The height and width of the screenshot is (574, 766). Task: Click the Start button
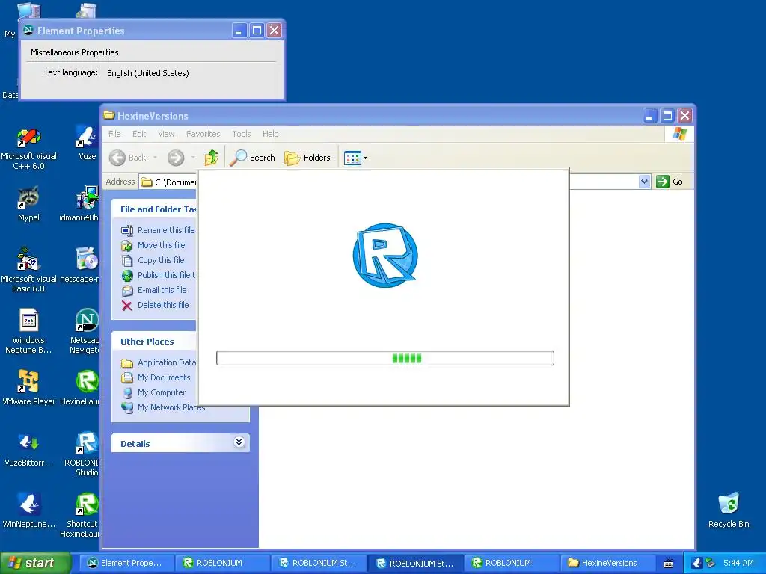point(35,563)
